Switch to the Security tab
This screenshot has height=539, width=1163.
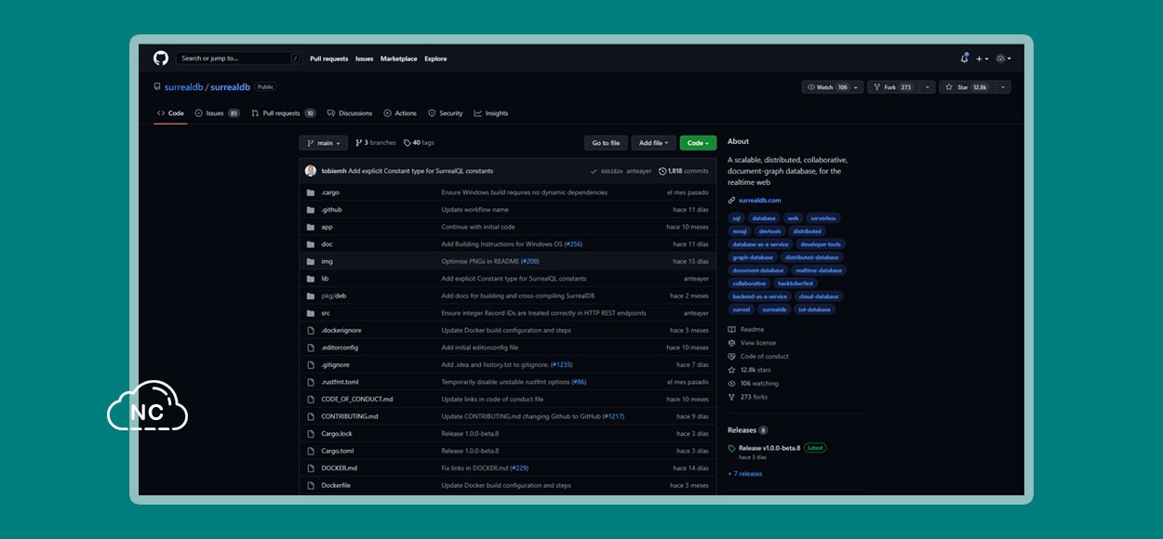coord(446,113)
